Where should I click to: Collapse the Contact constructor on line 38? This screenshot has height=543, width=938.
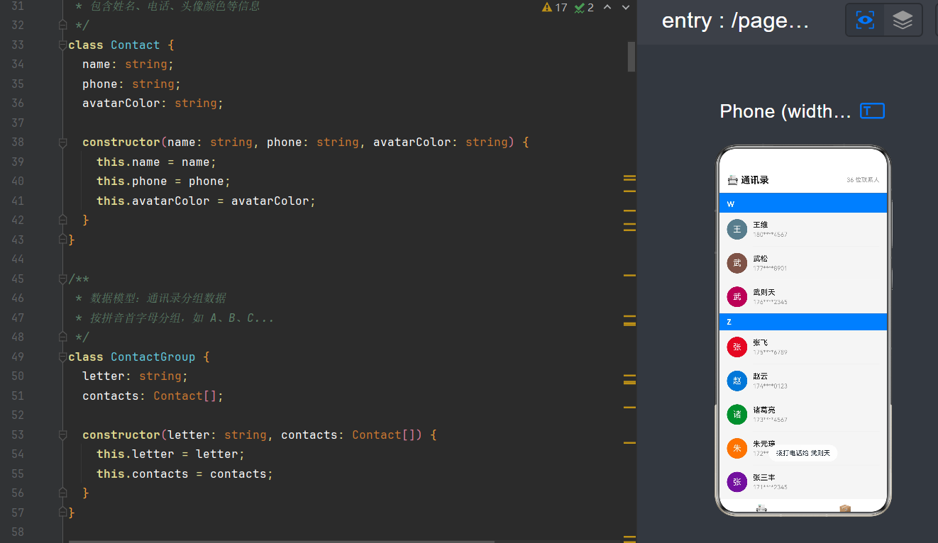(62, 142)
